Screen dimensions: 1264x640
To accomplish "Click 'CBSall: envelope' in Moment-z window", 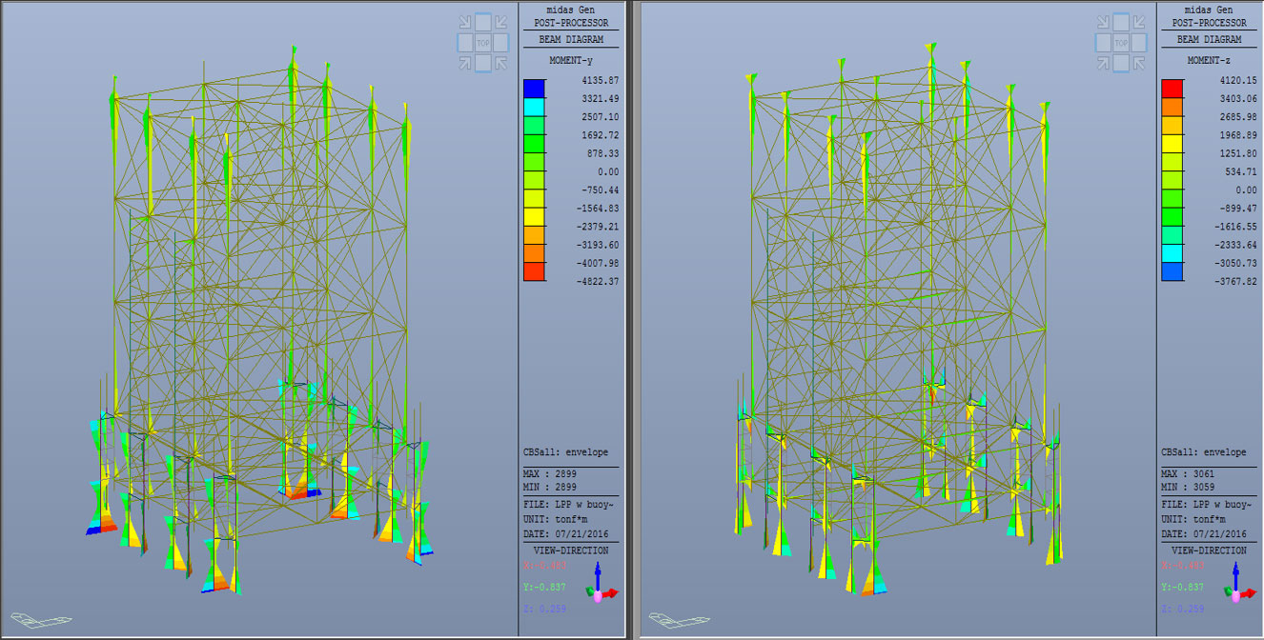I will (x=1204, y=452).
